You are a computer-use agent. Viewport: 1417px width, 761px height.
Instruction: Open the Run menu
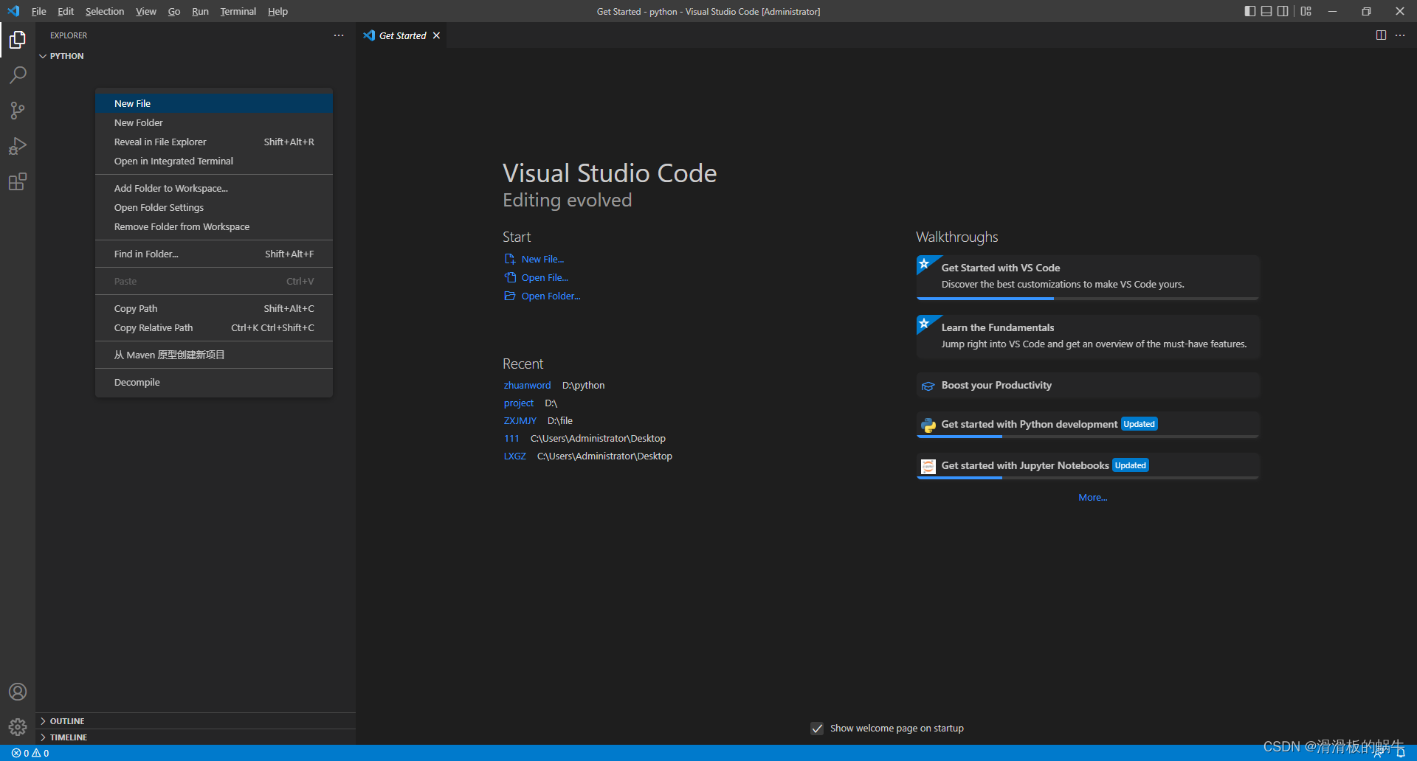tap(200, 11)
